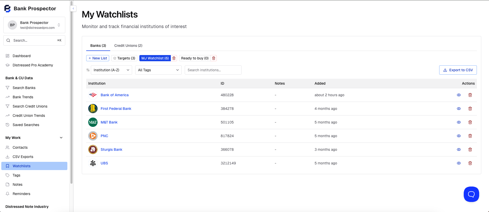Delete Bank of America from watchlist
The height and width of the screenshot is (212, 489).
[470, 95]
